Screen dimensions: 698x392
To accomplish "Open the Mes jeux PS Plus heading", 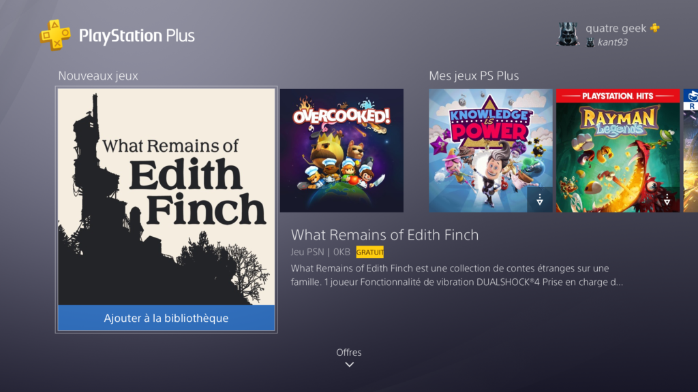I will click(474, 76).
